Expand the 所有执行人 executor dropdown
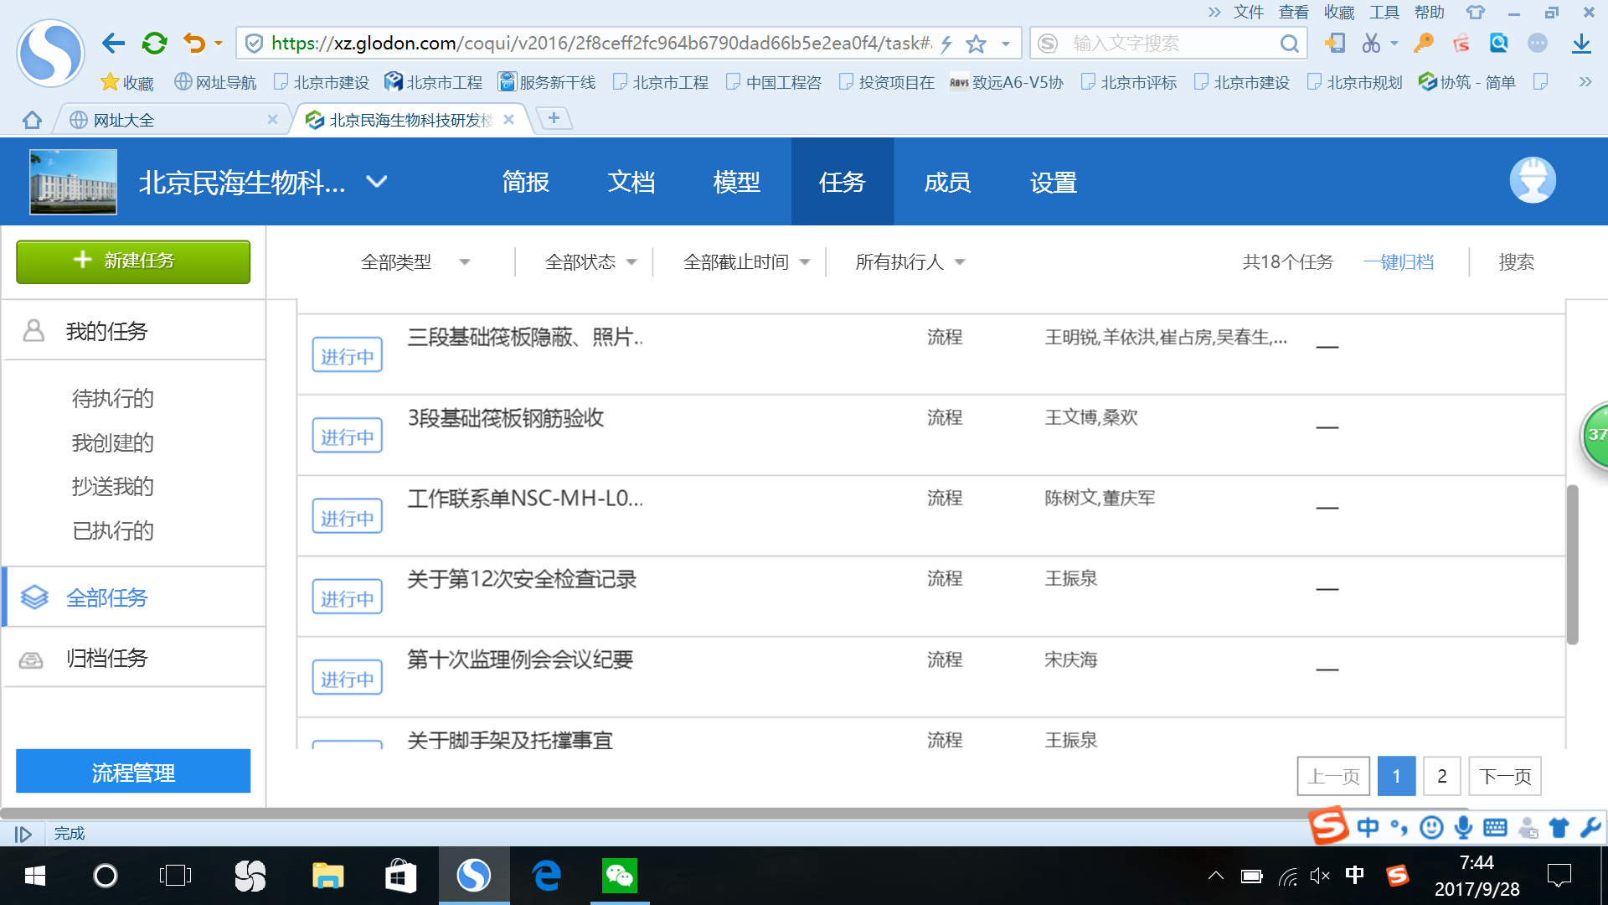The height and width of the screenshot is (905, 1608). click(x=907, y=261)
